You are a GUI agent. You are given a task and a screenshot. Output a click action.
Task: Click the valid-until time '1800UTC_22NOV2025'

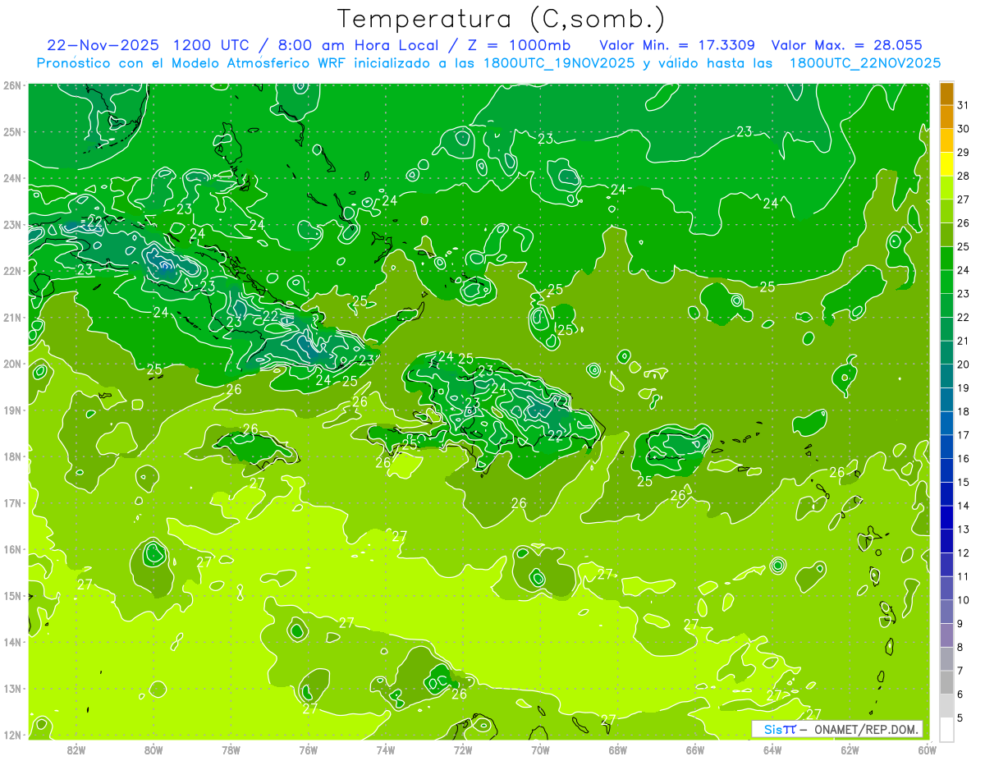click(x=864, y=63)
